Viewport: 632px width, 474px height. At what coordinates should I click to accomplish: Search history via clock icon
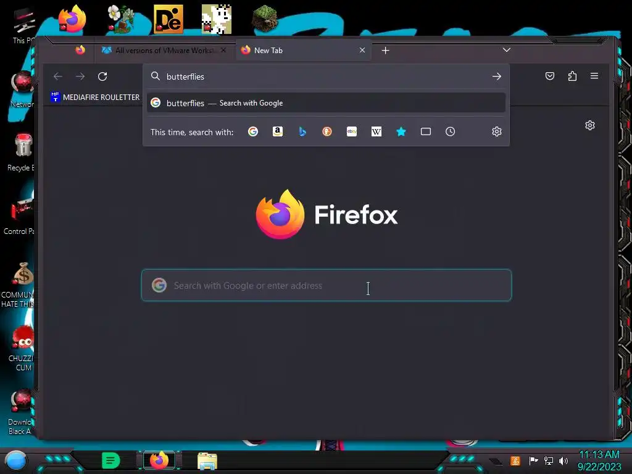coord(450,131)
